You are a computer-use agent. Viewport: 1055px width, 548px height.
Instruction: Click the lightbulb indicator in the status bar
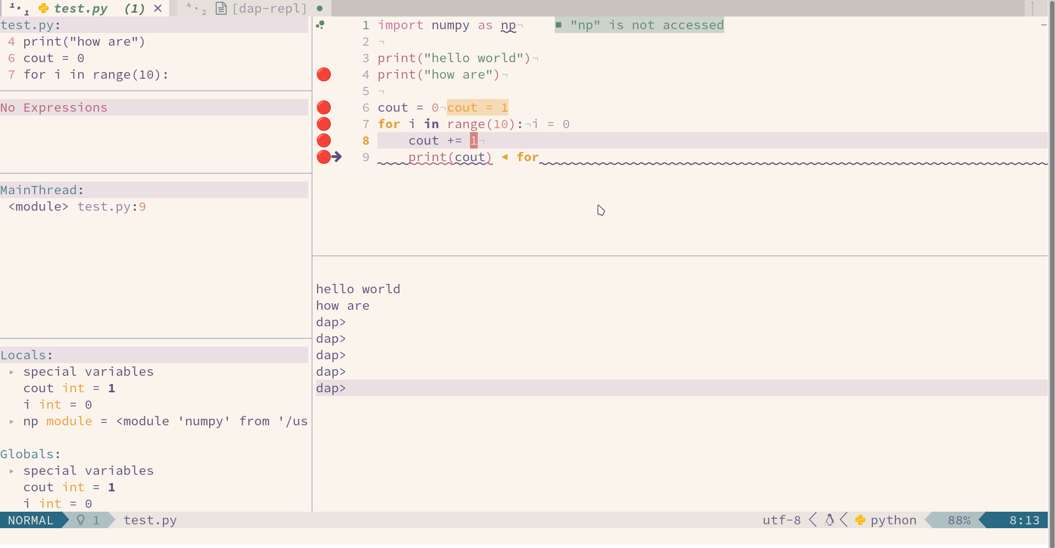pyautogui.click(x=80, y=520)
